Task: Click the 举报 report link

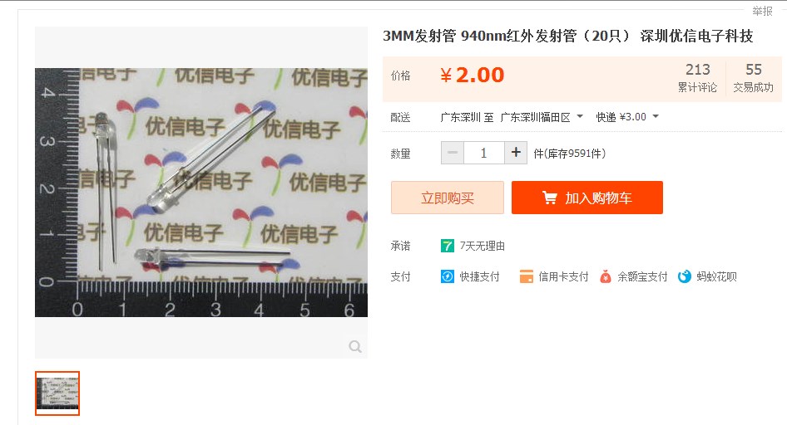Action: pos(762,11)
